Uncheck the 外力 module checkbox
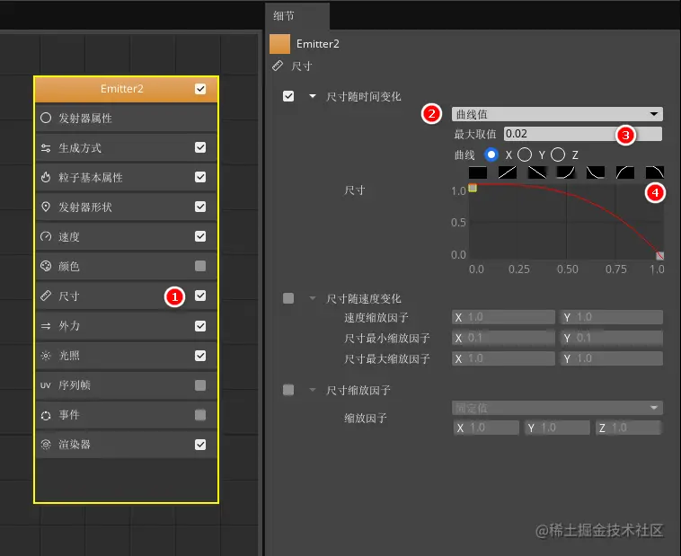Viewport: 681px width, 556px height. point(200,326)
